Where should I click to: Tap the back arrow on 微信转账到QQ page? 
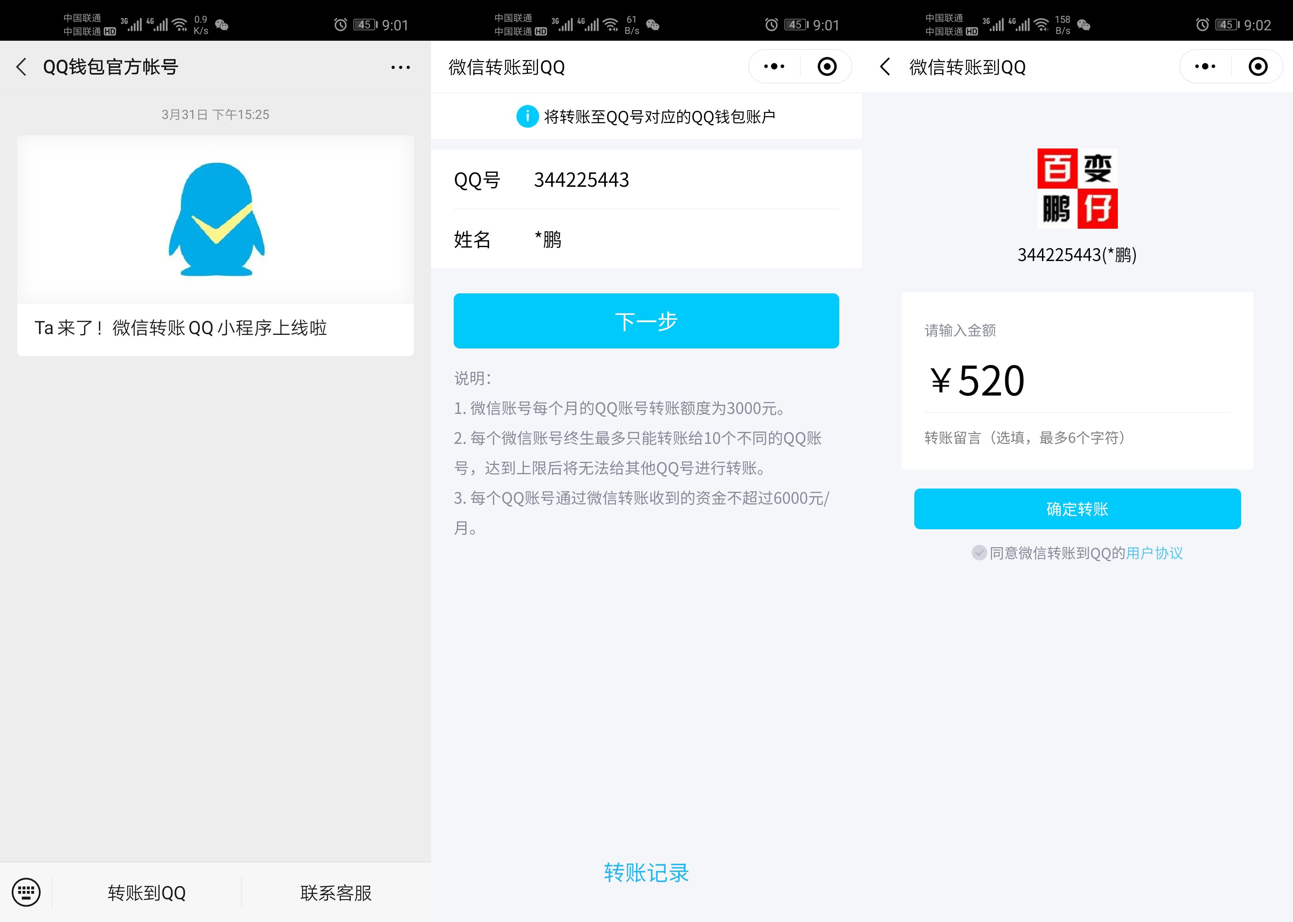tap(885, 66)
